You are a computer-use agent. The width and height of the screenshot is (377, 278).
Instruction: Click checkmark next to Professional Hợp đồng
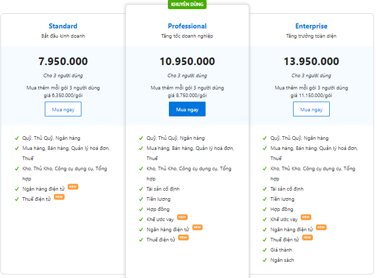(x=141, y=209)
